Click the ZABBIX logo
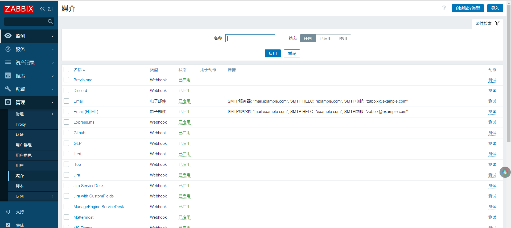This screenshot has height=228, width=511. click(19, 9)
